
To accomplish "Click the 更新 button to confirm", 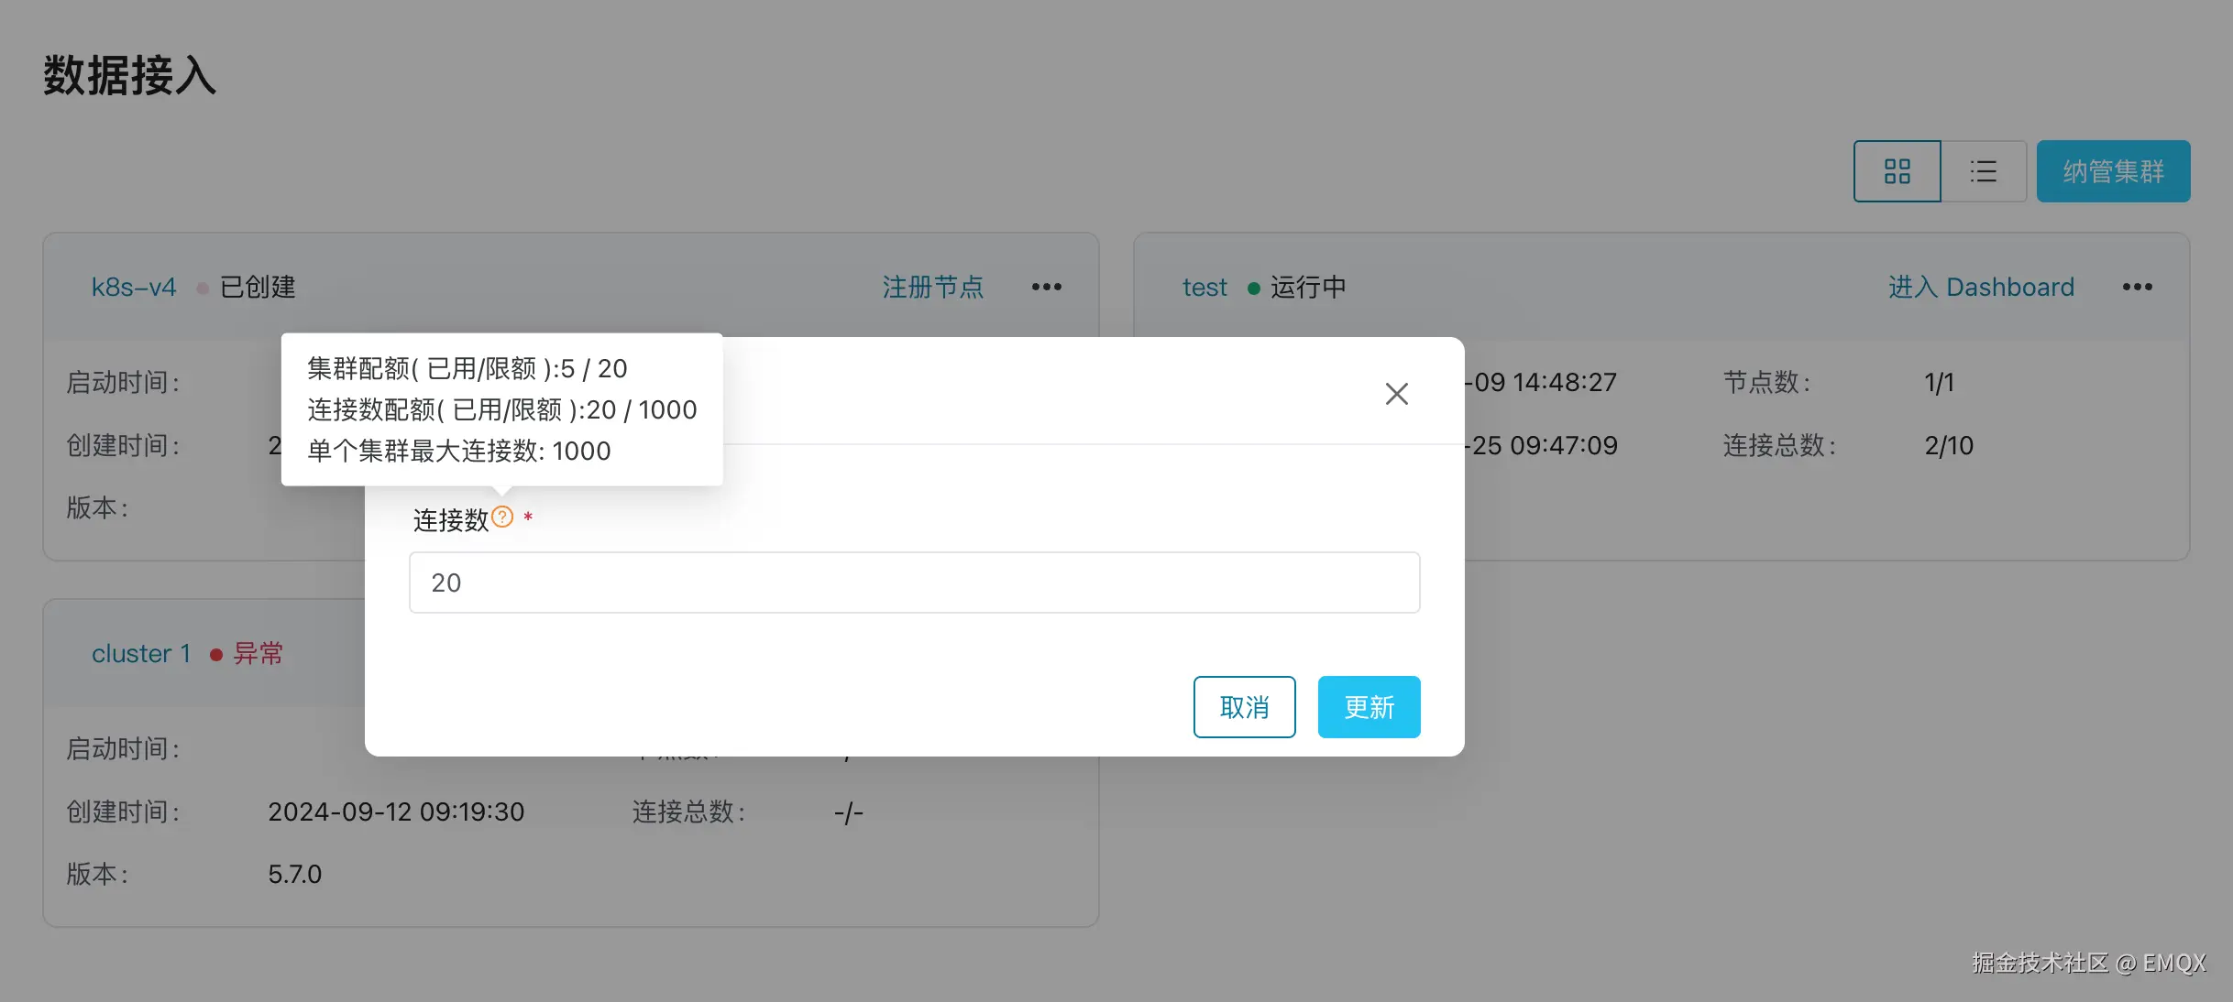I will 1368,706.
